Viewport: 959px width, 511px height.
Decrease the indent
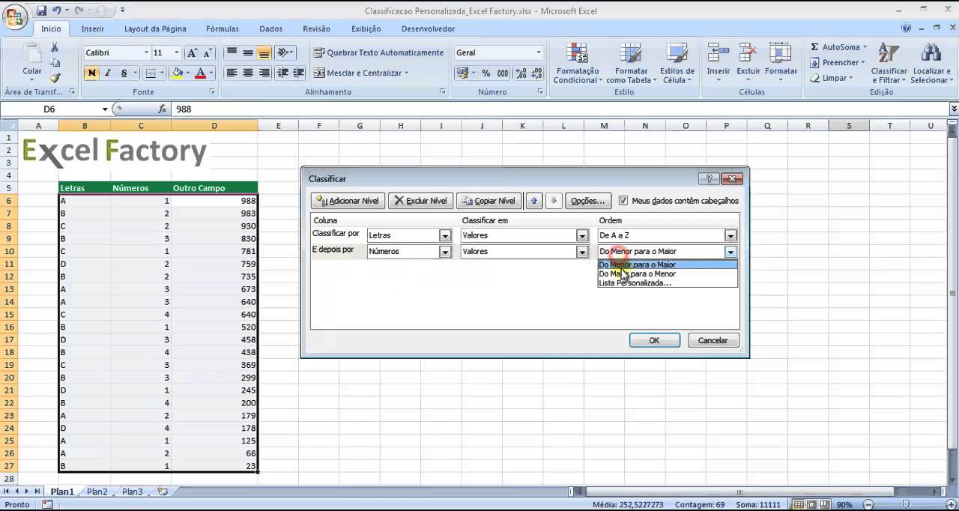[282, 73]
